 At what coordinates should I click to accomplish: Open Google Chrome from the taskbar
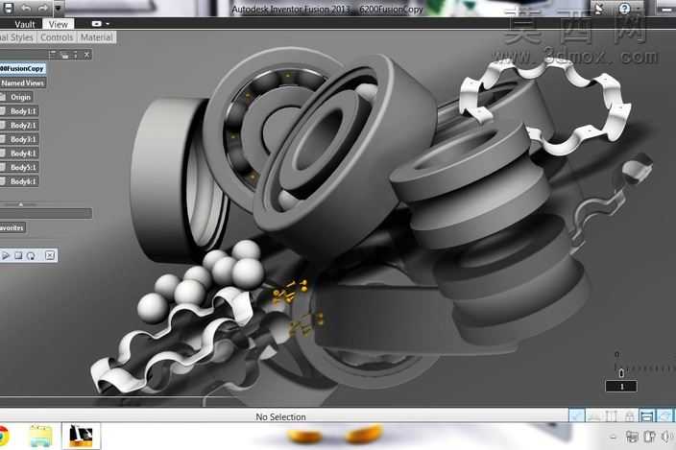[4, 437]
